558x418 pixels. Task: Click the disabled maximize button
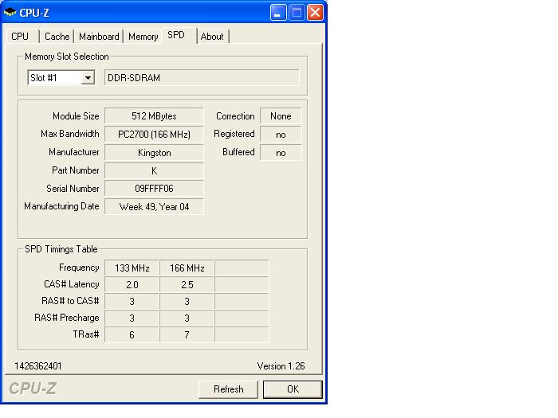297,14
